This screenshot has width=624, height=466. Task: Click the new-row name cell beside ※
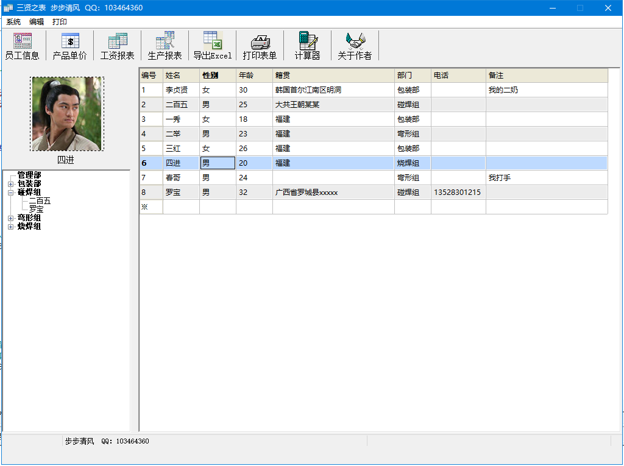pyautogui.click(x=181, y=207)
